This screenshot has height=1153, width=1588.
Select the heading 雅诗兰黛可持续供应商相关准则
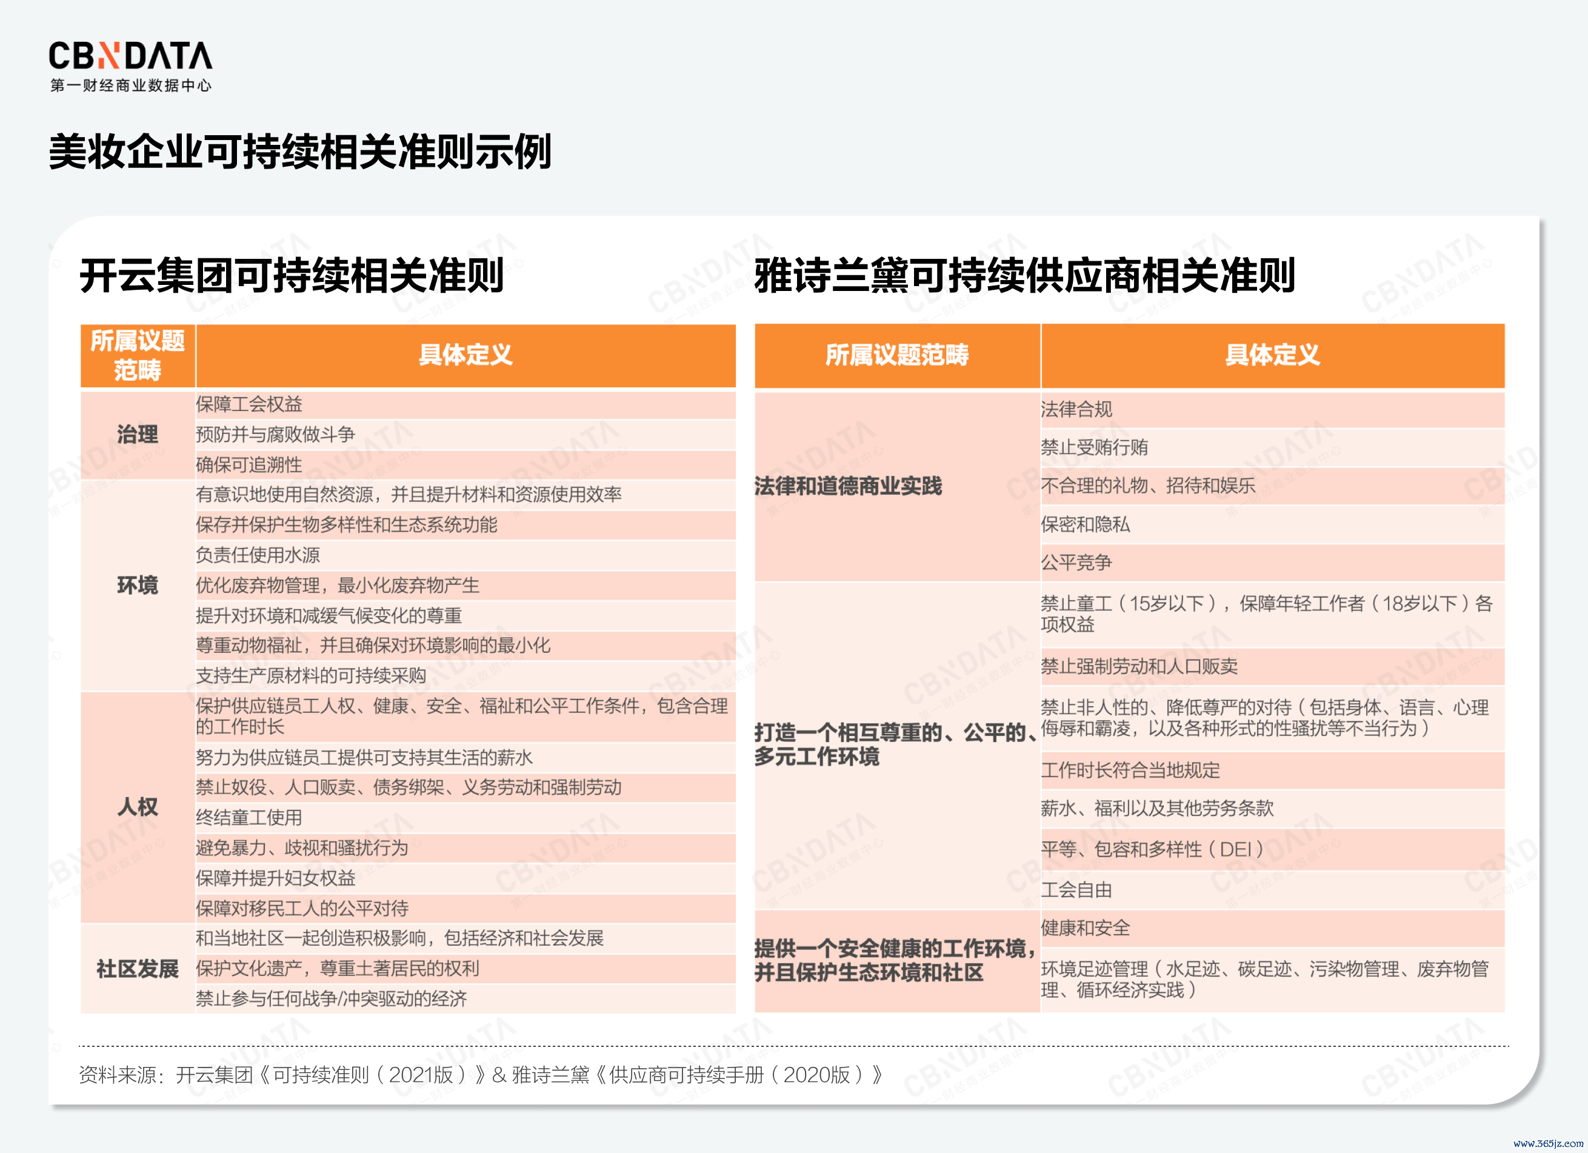coord(1024,275)
